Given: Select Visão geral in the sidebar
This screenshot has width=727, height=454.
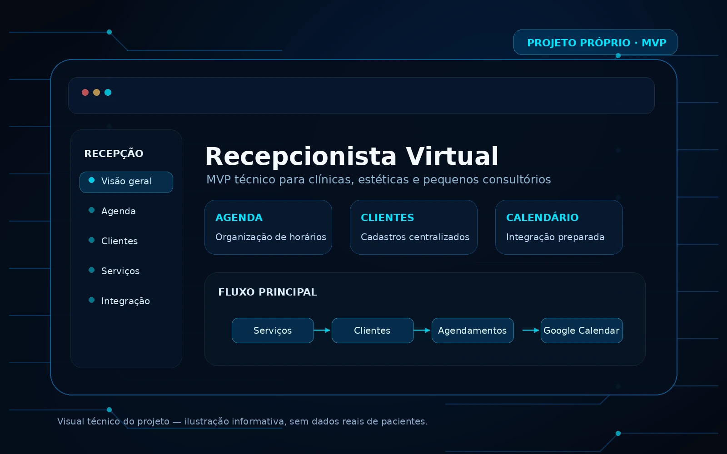Looking at the screenshot, I should click(126, 182).
